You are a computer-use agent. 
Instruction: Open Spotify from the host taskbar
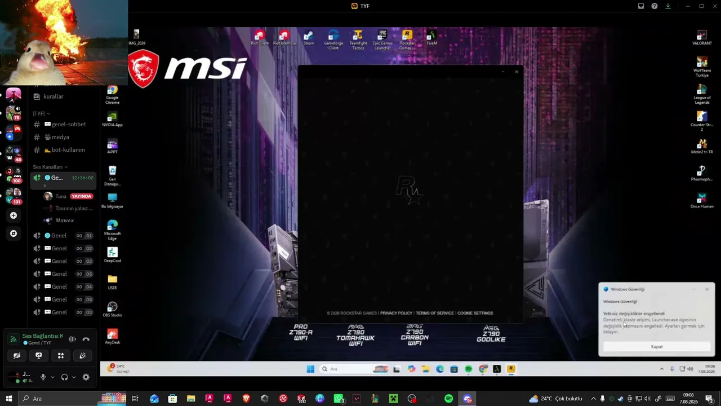(448, 399)
